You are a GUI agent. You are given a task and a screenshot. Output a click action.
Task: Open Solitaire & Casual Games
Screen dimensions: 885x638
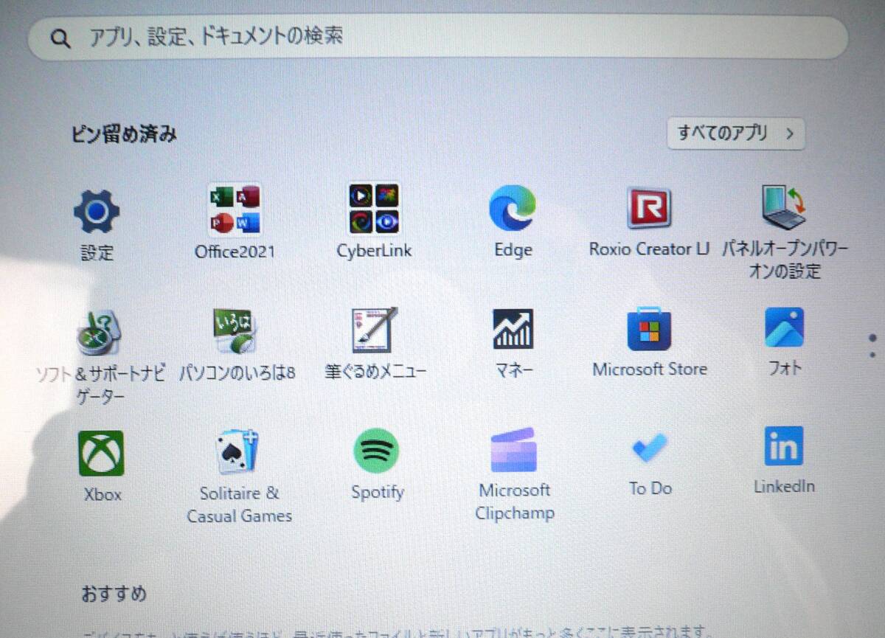pos(237,452)
